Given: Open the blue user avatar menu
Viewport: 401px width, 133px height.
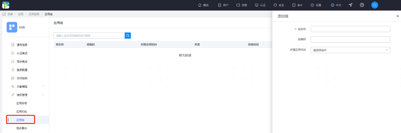Looking at the screenshot, I should click(375, 5).
